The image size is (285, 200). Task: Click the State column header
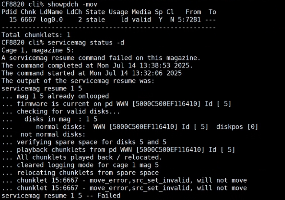pos(95,12)
